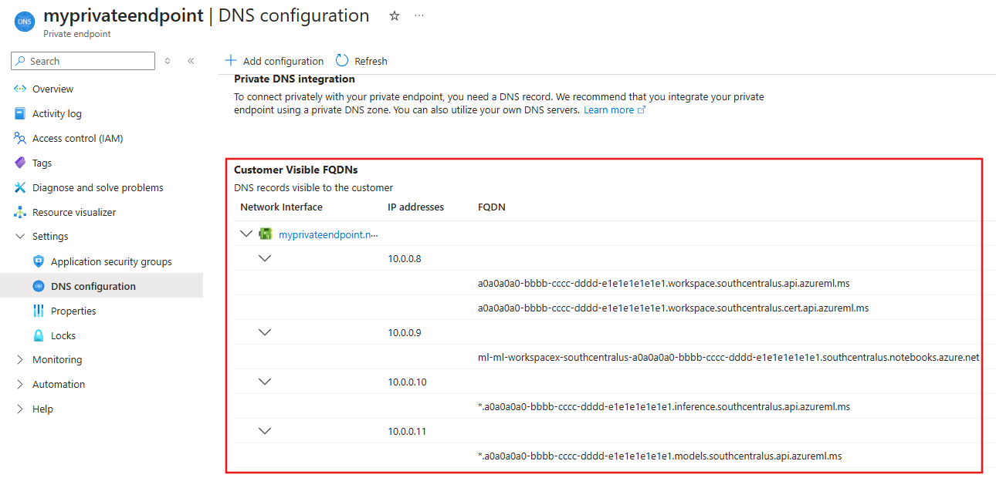Select the Activity log icon
Viewport: 996px width, 478px height.
click(x=21, y=113)
